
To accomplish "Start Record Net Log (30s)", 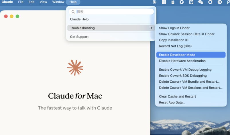I will coord(175,46).
